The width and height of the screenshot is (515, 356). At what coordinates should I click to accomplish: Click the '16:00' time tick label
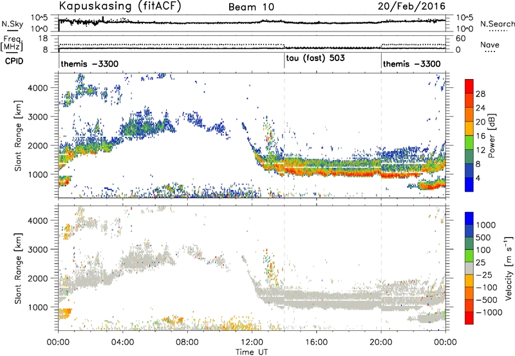(x=316, y=343)
